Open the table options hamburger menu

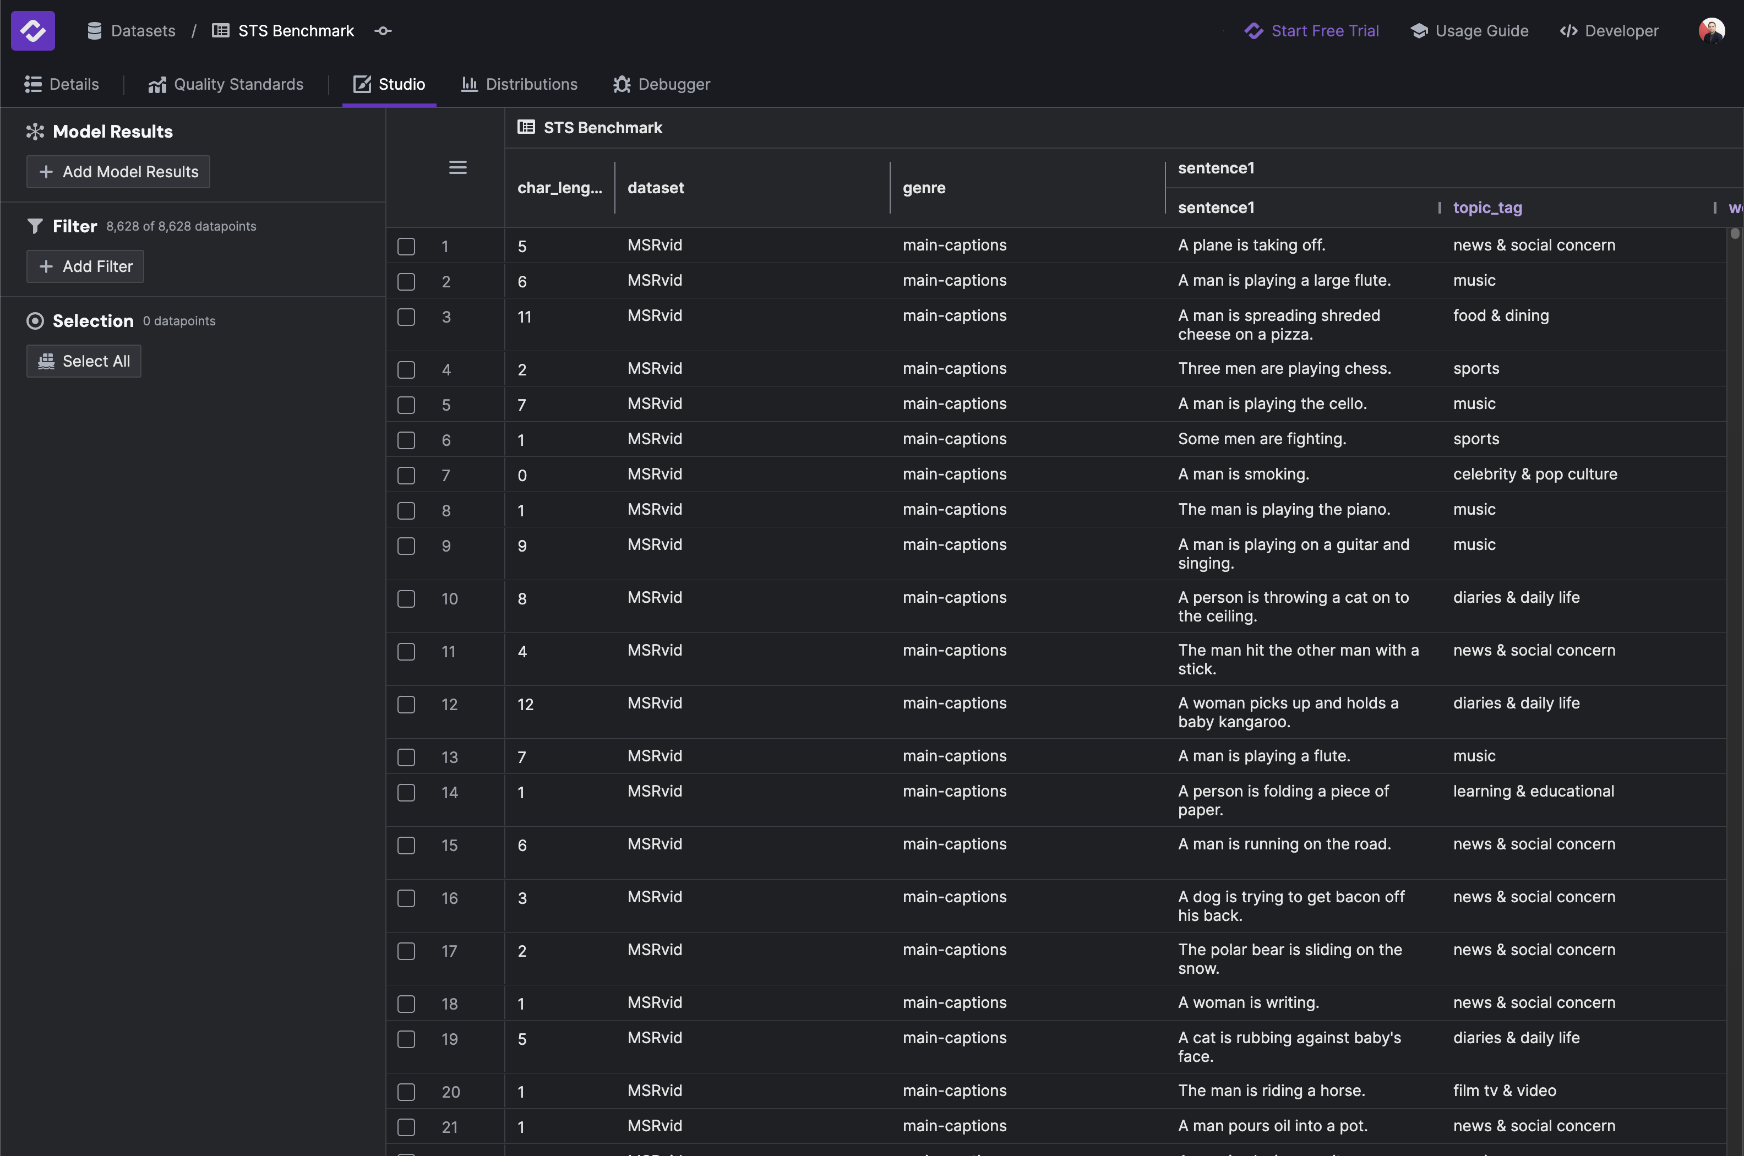[x=457, y=167]
